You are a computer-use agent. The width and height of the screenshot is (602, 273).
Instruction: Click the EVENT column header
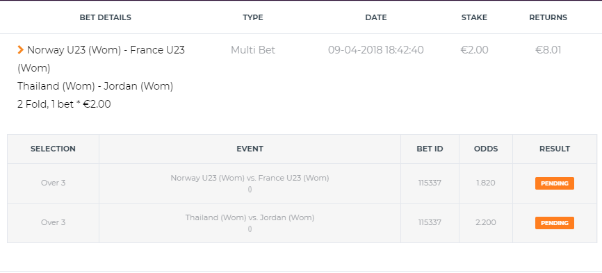250,149
